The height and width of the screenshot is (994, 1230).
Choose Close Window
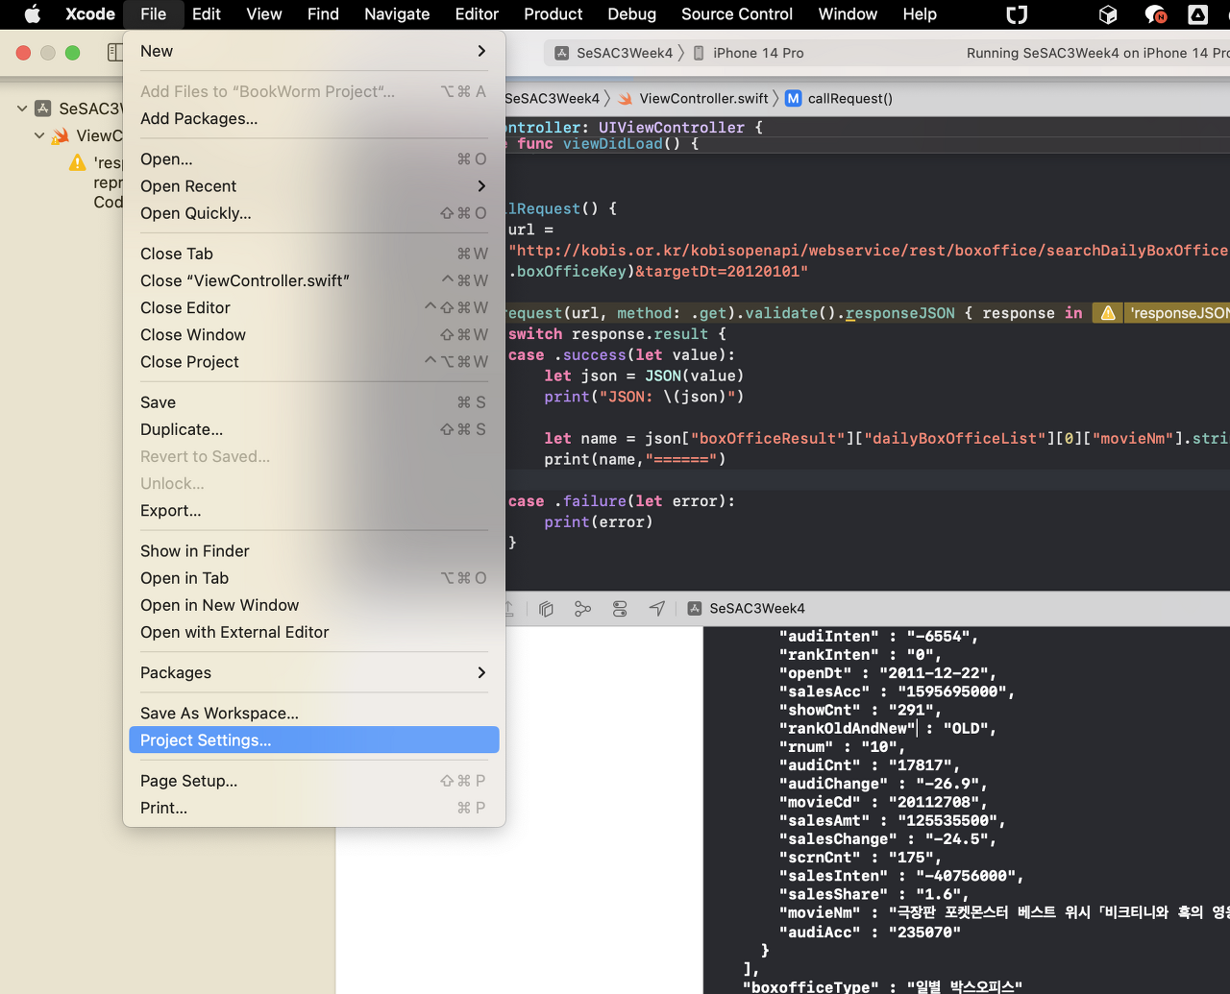314,334
